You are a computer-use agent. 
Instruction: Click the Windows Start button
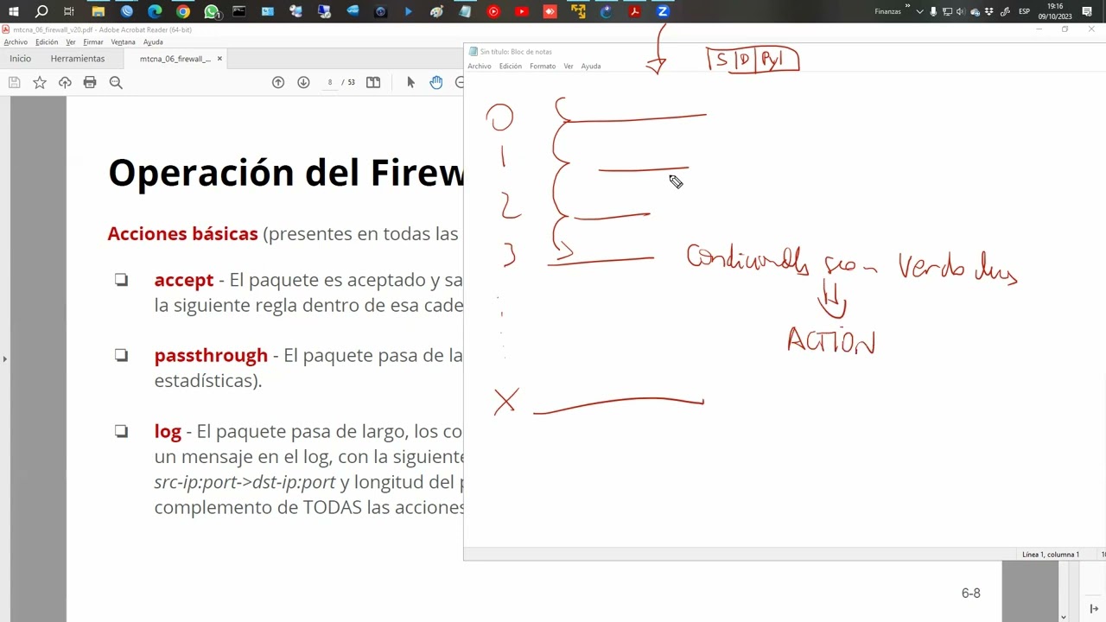coord(13,11)
